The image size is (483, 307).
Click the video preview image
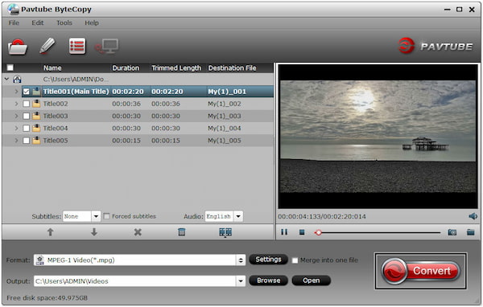pyautogui.click(x=378, y=137)
